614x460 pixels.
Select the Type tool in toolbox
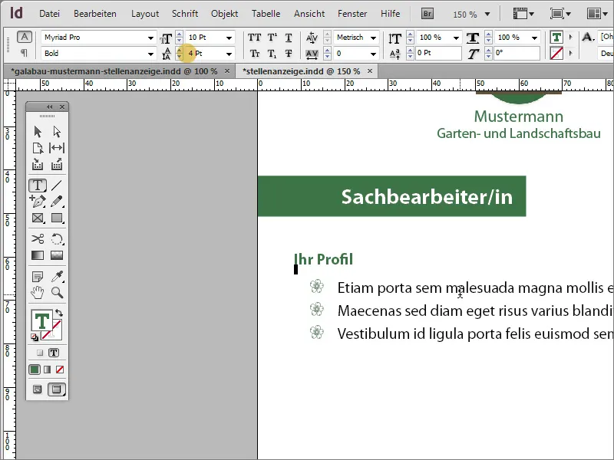[38, 185]
